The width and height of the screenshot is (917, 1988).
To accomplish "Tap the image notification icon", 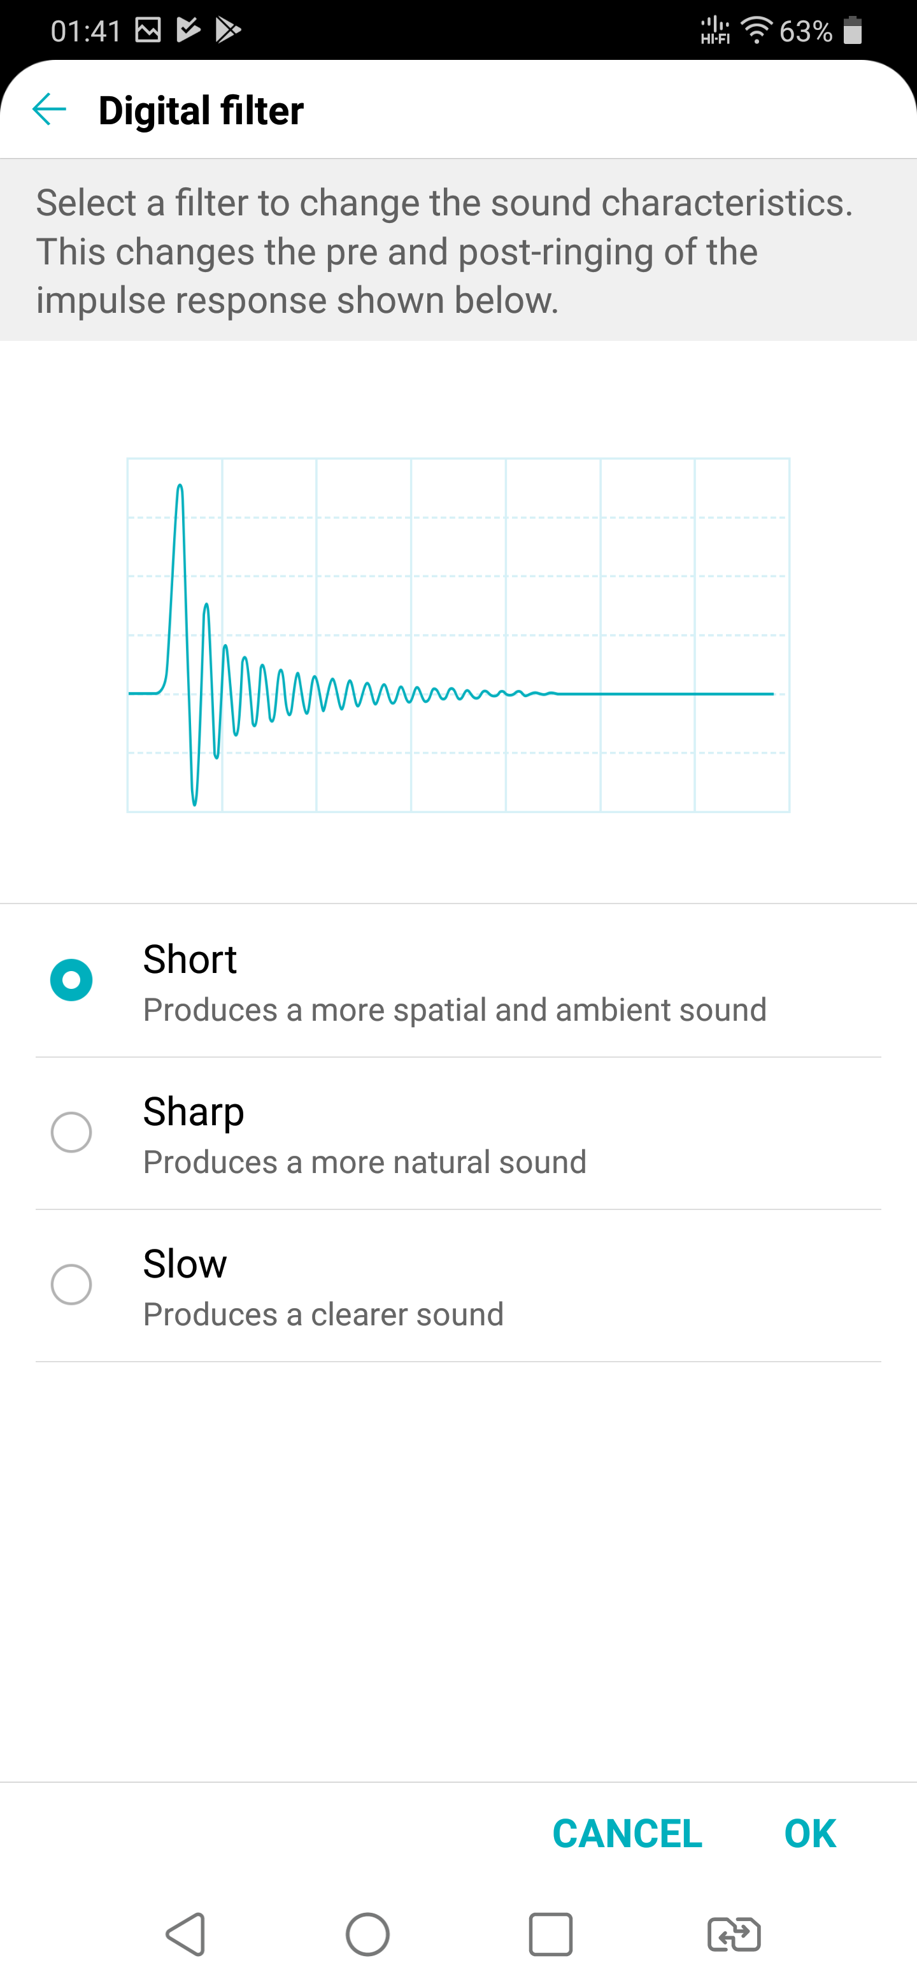I will 148,31.
